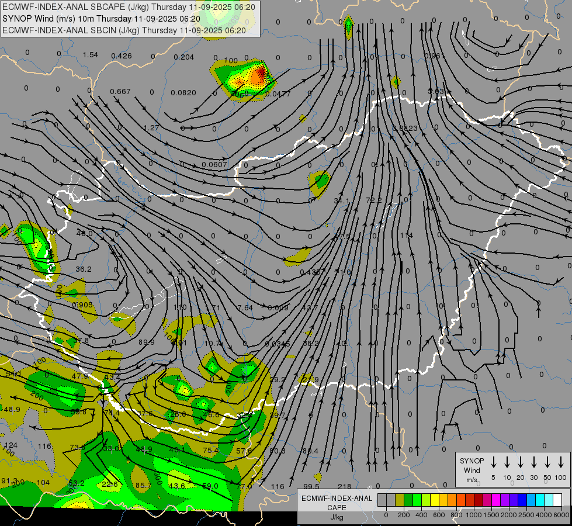Click the map value 29.2
The image size is (572, 526).
click(x=278, y=380)
